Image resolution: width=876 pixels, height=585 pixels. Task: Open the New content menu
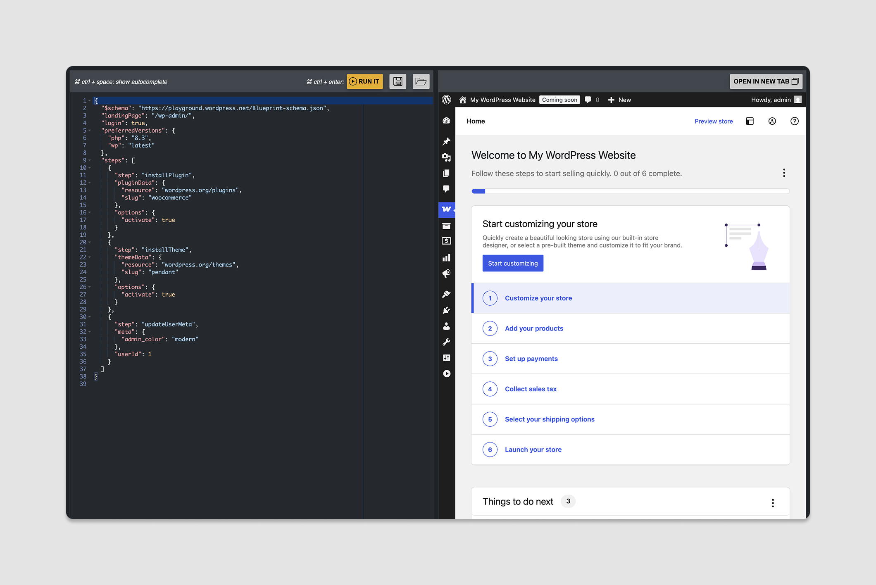tap(619, 100)
